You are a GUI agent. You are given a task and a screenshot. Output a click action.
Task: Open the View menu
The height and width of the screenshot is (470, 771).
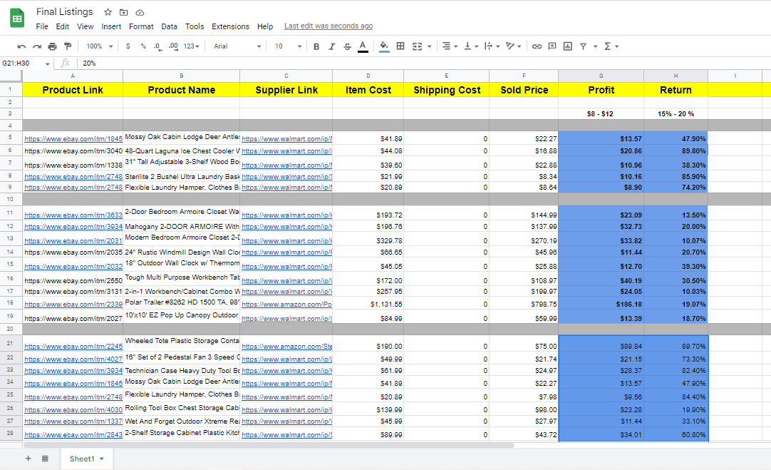(x=85, y=26)
